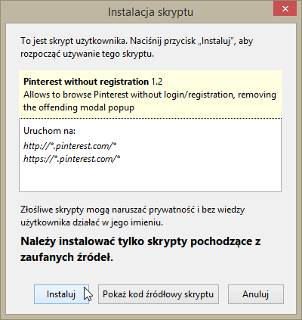302x320 pixels.
Task: Click the version number 1.2
Action: tap(156, 82)
